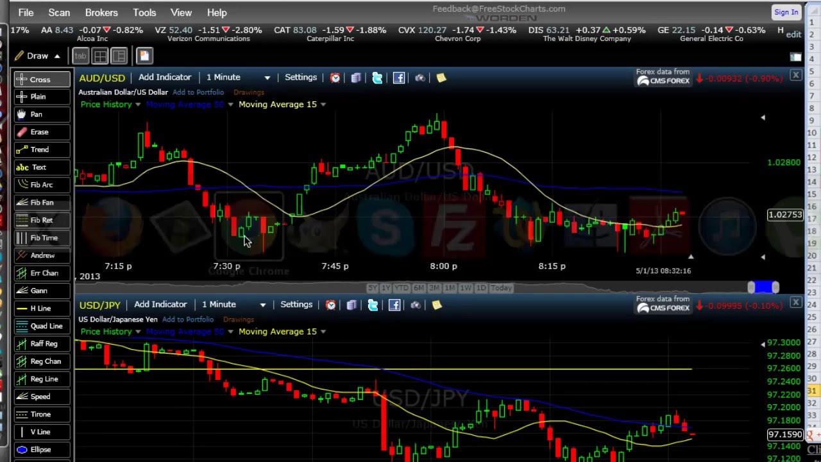The width and height of the screenshot is (821, 462).
Task: Click the camera icon on USD/JPY chart
Action: (x=416, y=305)
